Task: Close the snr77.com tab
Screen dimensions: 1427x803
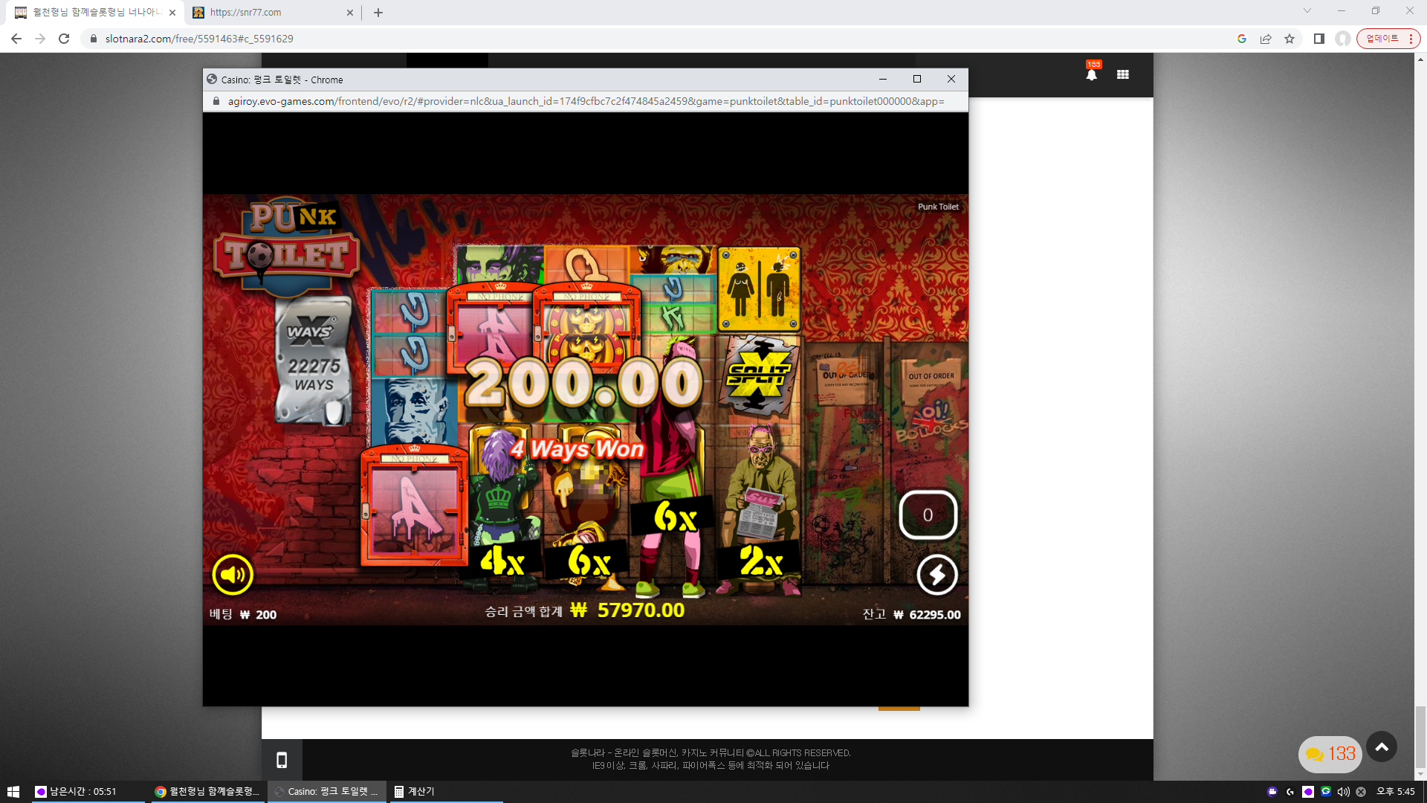Action: 350,13
